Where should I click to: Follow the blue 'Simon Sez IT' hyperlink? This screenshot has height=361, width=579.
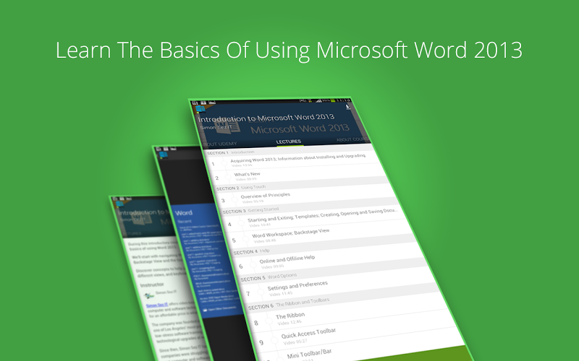click(x=157, y=305)
